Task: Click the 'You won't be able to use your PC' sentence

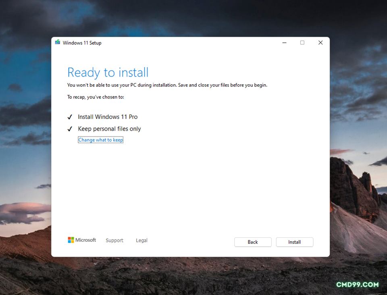Action: (x=167, y=85)
